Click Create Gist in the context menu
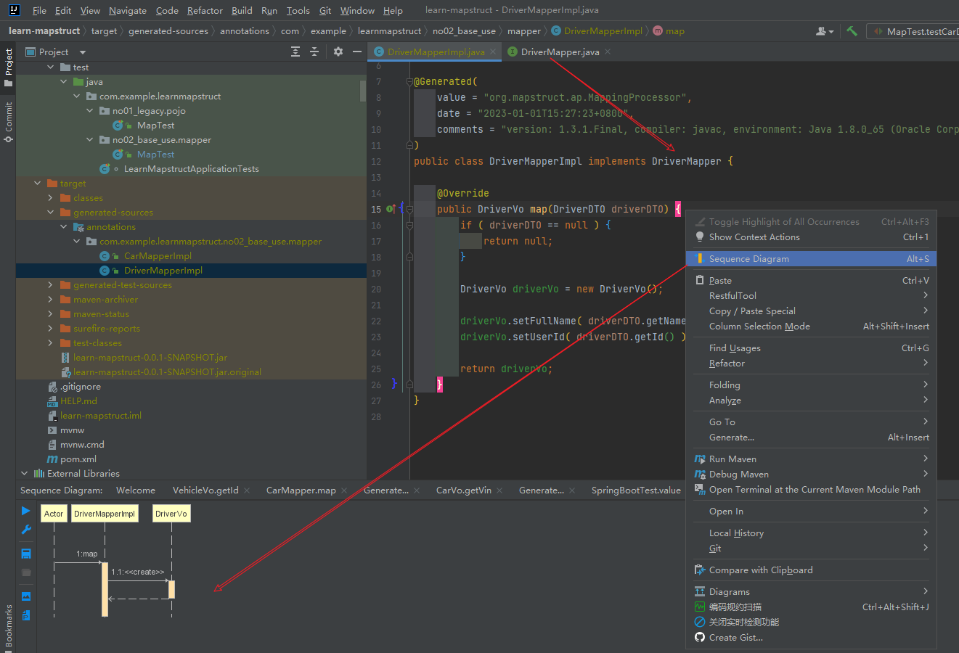 (735, 637)
